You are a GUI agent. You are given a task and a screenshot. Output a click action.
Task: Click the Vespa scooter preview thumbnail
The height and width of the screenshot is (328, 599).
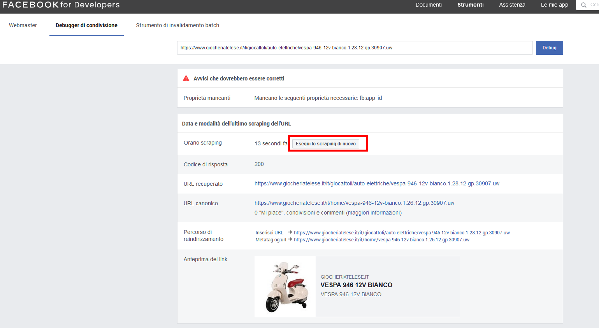[x=285, y=286]
